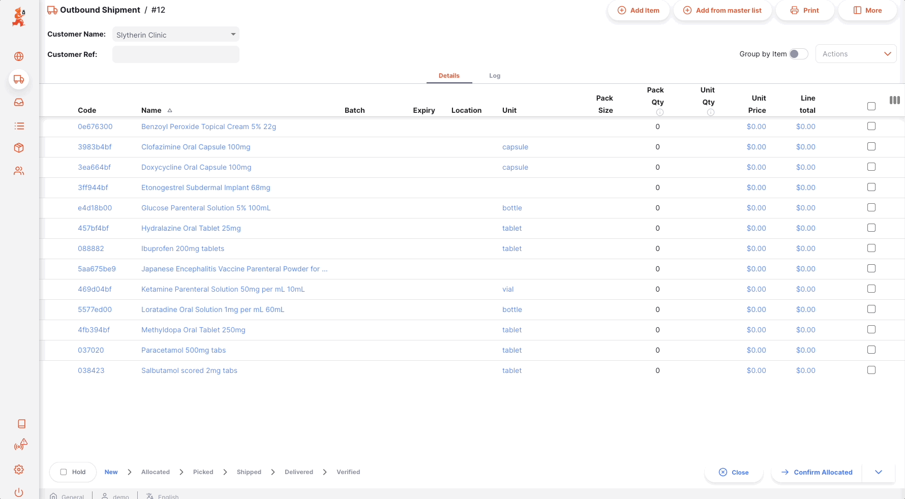Toggle the Group by Item switch
The width and height of the screenshot is (905, 499).
798,54
